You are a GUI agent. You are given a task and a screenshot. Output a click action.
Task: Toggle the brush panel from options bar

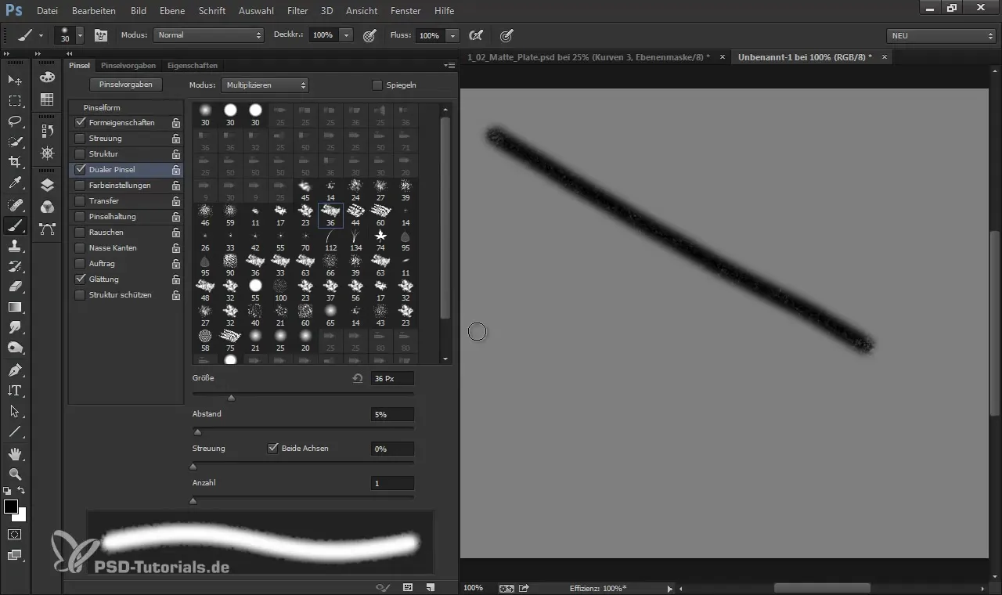[x=100, y=35]
